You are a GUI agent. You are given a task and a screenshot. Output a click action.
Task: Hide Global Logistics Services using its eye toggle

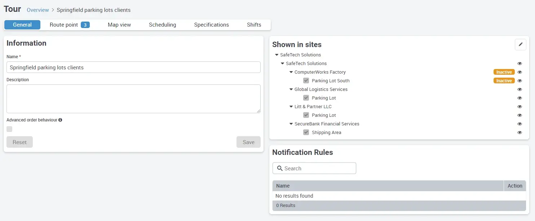pos(519,89)
